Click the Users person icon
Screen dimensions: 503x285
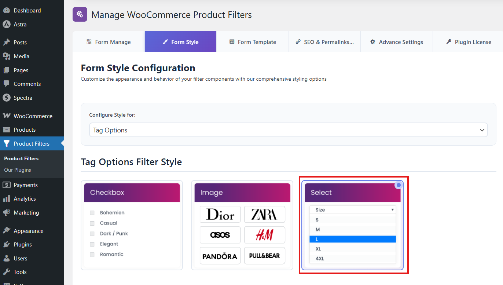pos(6,259)
